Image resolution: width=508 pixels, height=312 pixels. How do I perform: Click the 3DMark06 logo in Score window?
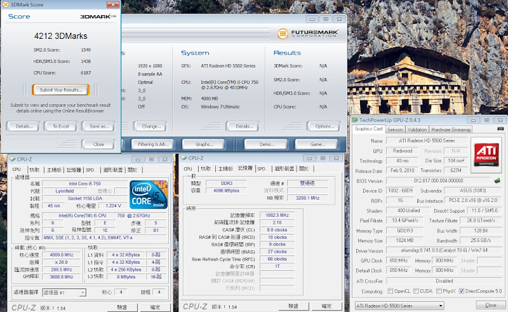pyautogui.click(x=98, y=17)
